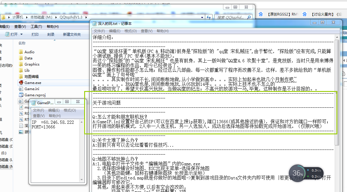Image resolution: width=347 pixels, height=192 pixels.
Task: Minimize the GameIP Notepad window
Action: [59, 102]
